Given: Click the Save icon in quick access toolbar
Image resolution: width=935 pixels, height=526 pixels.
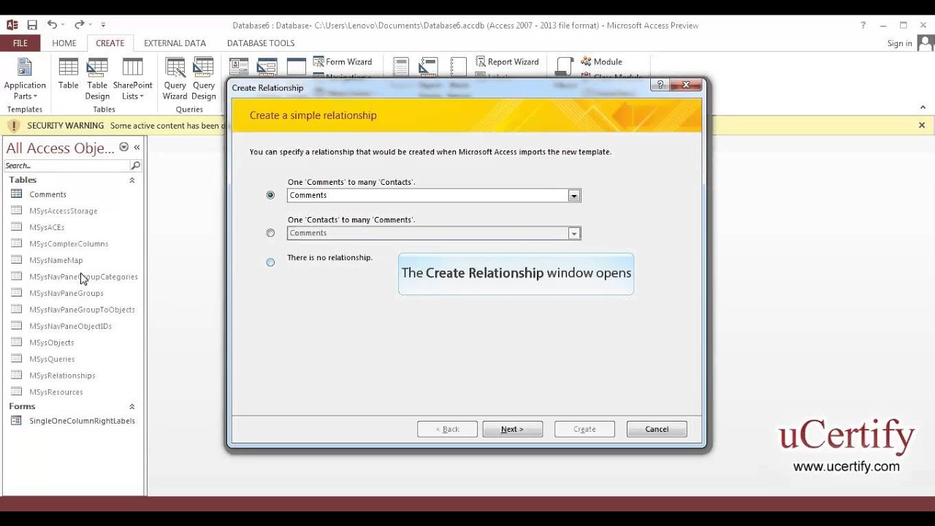Looking at the screenshot, I should 32,25.
